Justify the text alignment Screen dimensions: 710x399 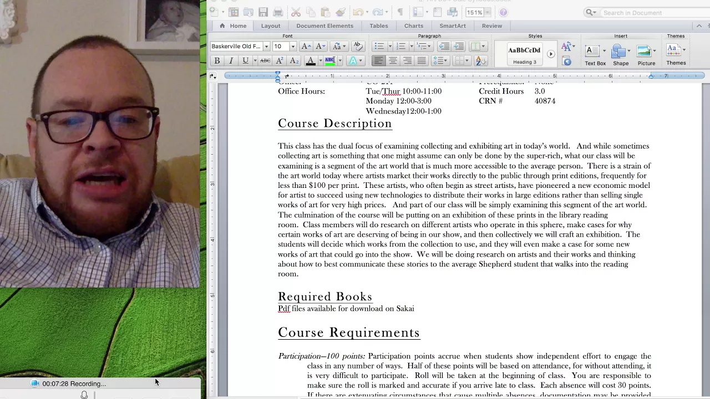pyautogui.click(x=422, y=60)
